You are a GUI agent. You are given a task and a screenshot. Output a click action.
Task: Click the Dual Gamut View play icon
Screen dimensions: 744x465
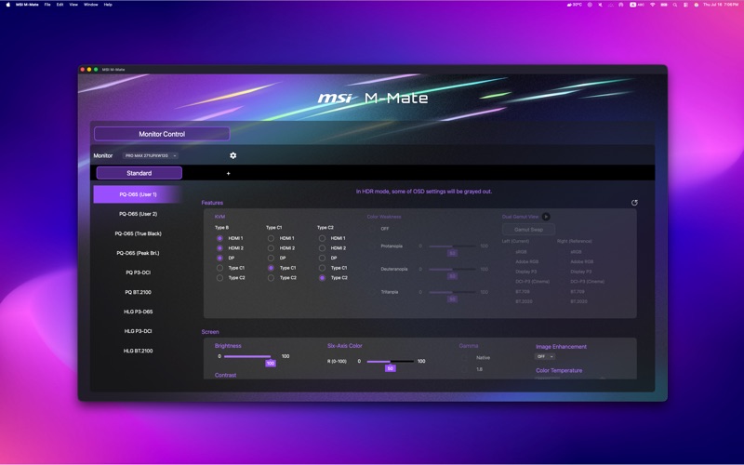pyautogui.click(x=546, y=217)
